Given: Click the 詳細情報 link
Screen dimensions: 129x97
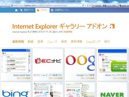Looking at the screenshot, I should (x=68, y=32).
